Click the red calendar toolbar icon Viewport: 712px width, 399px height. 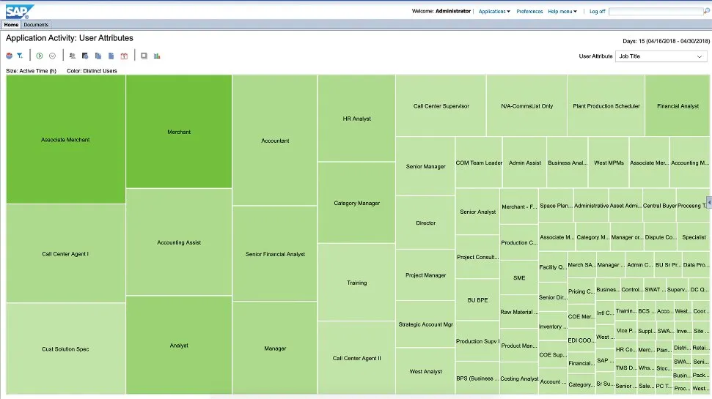124,56
